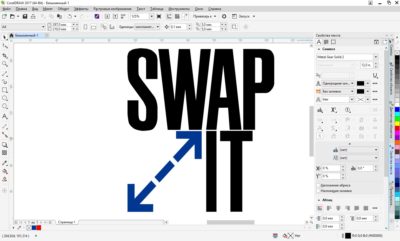
Task: Pick the yellow swatch in color palette
Action: (x=397, y=123)
